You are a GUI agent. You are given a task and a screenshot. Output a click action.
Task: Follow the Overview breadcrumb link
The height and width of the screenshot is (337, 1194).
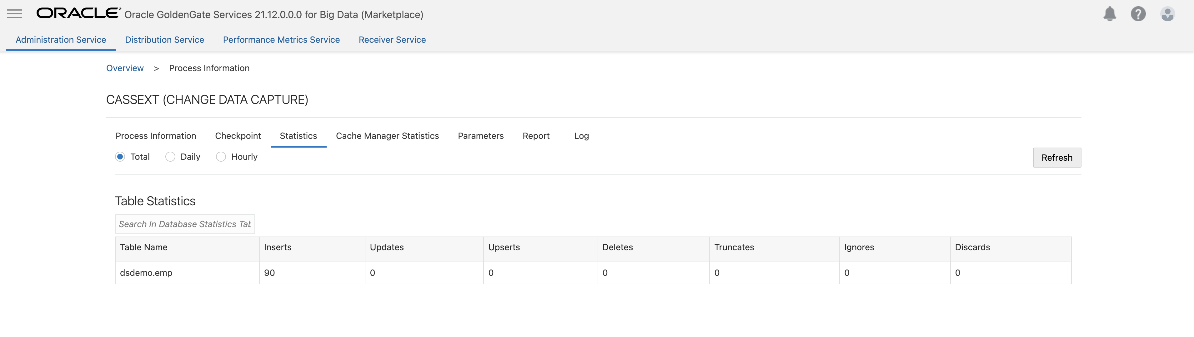click(125, 69)
